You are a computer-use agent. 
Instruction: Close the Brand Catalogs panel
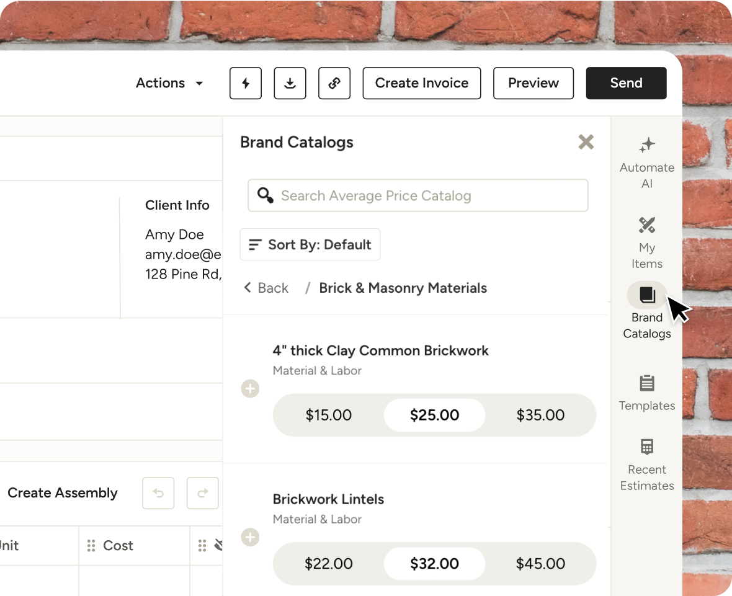[x=586, y=142]
